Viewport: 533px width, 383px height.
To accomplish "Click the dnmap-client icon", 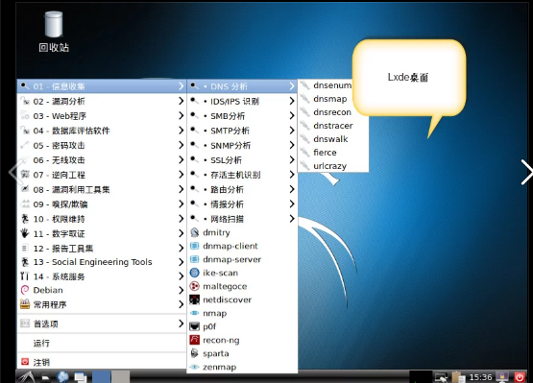I will 194,246.
